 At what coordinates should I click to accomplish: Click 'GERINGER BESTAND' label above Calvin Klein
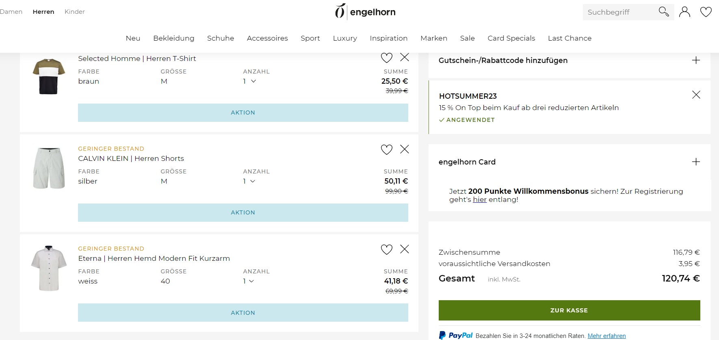111,149
